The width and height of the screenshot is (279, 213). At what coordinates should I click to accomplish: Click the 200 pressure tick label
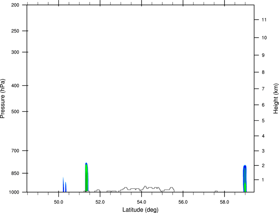(x=15, y=5)
